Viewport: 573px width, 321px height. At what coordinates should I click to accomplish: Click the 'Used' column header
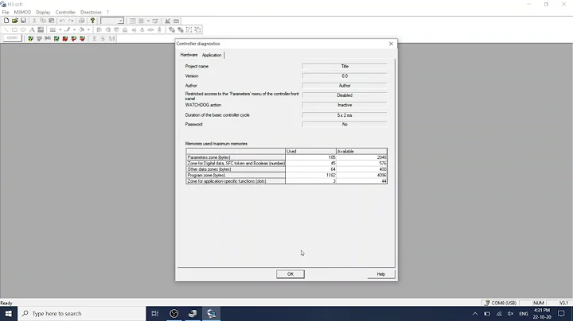(310, 152)
